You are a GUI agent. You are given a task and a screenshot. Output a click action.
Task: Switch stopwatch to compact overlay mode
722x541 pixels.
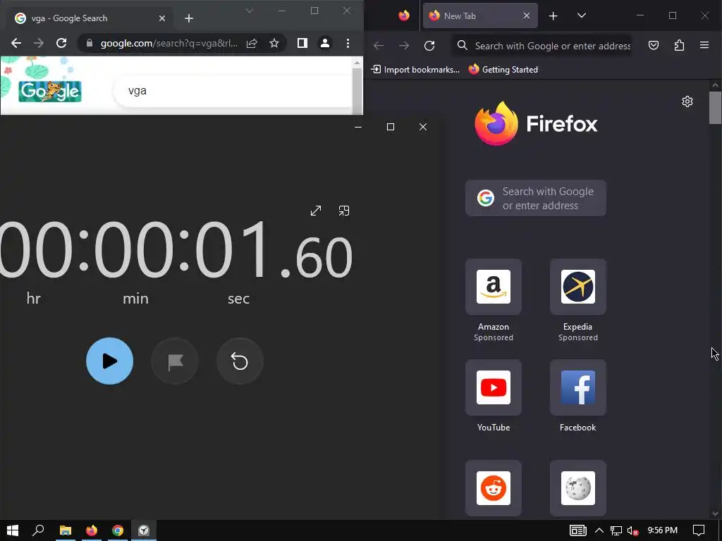click(344, 211)
